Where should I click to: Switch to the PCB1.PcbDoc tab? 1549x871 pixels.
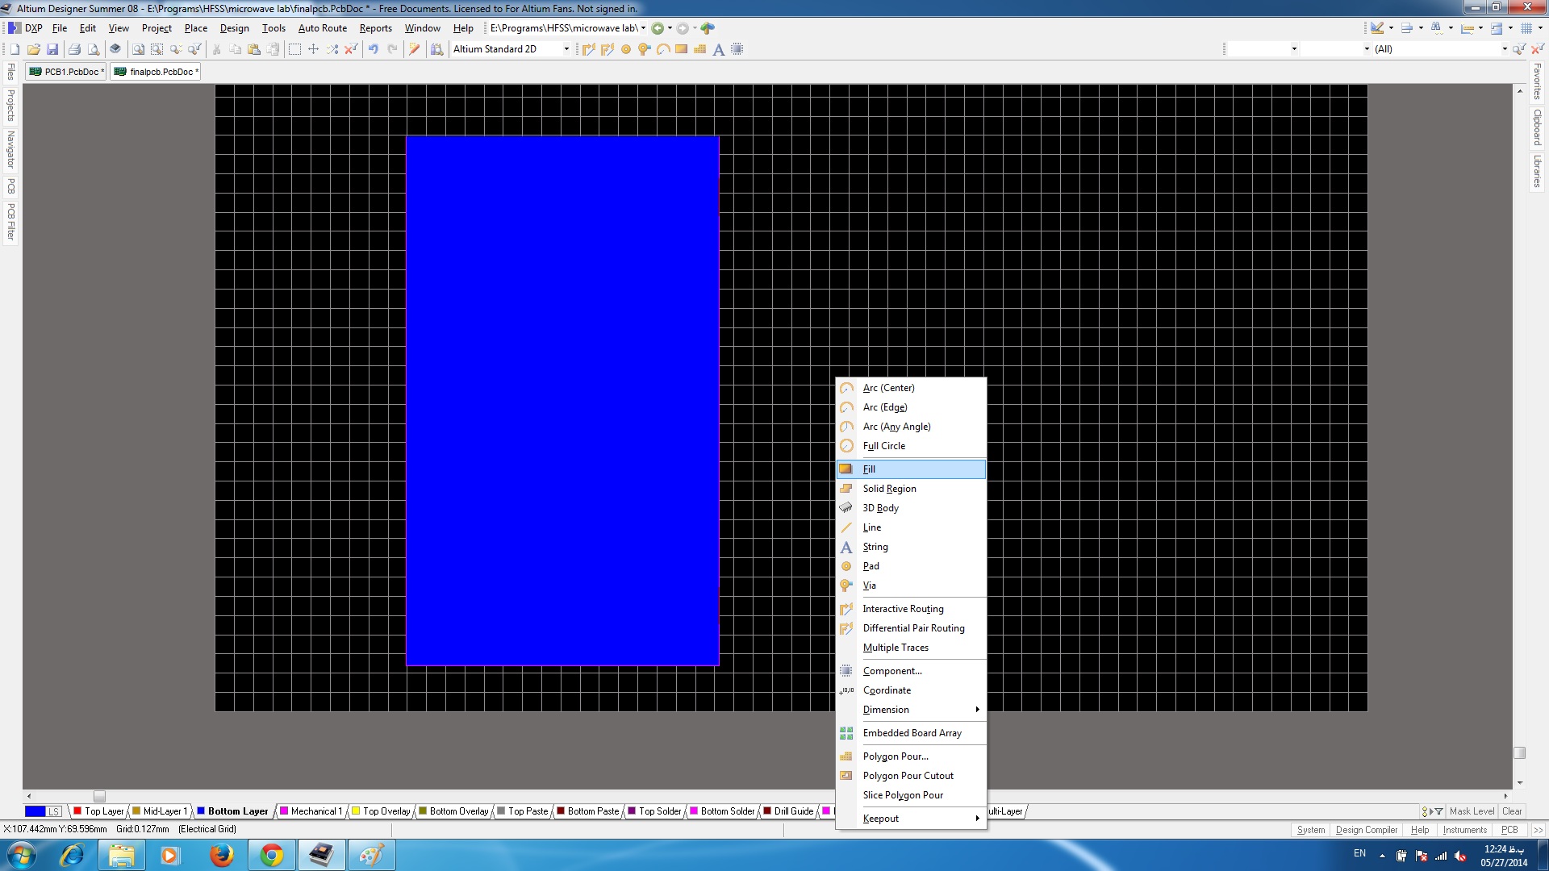66,72
